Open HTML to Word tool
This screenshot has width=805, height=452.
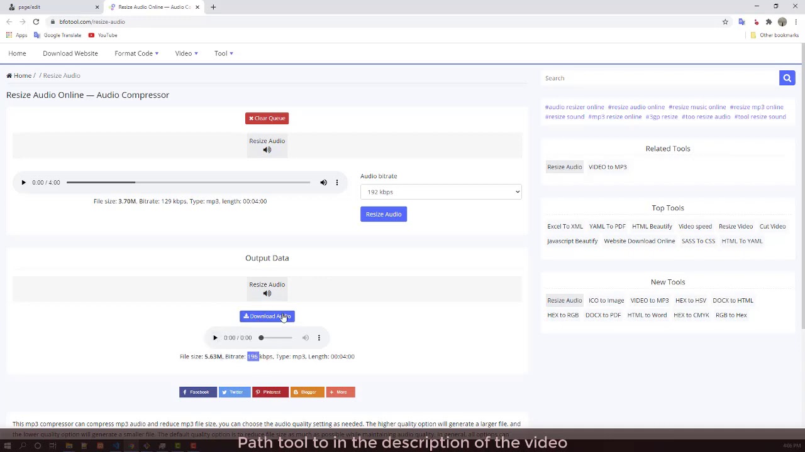click(x=647, y=315)
